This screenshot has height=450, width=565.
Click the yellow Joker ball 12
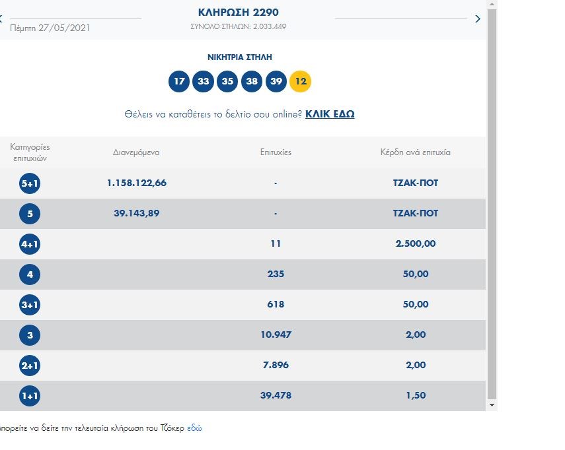click(x=301, y=82)
